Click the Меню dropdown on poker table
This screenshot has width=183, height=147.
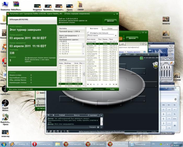pyautogui.click(x=128, y=55)
